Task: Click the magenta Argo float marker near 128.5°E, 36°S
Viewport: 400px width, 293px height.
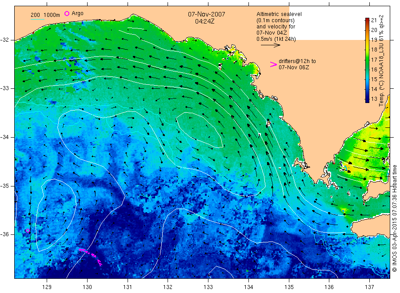Action: (x=28, y=231)
